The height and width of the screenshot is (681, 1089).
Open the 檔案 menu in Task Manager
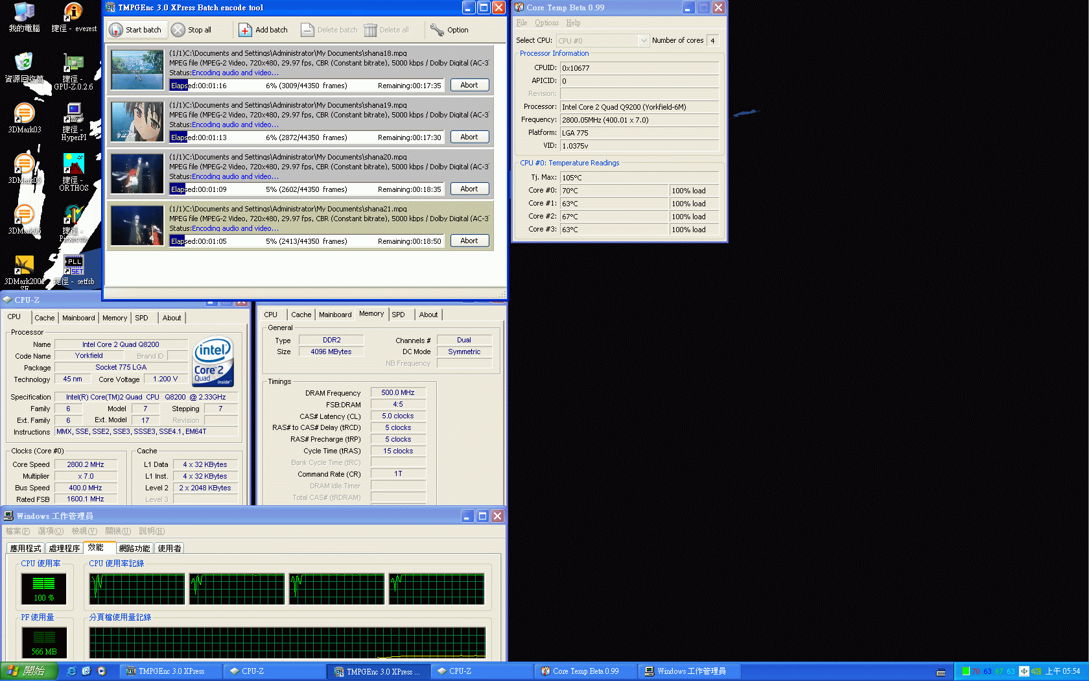(x=18, y=531)
